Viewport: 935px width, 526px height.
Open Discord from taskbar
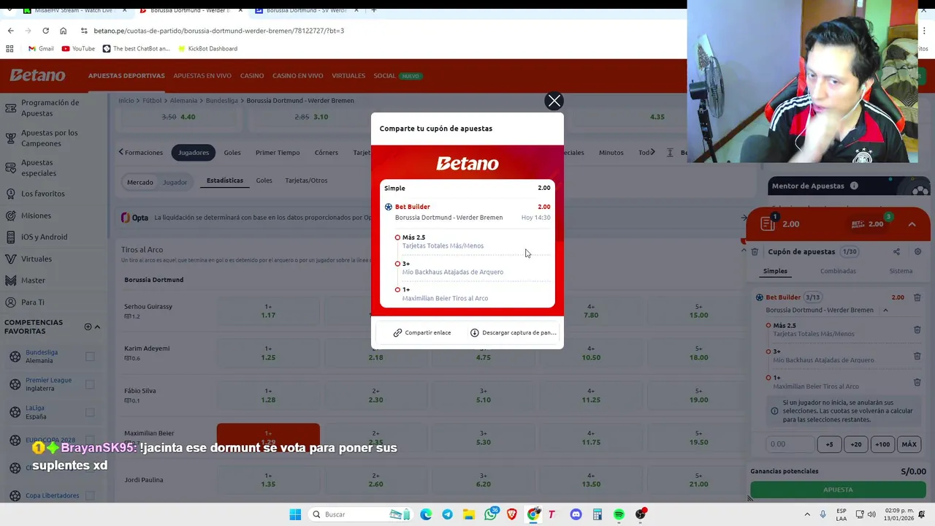(x=576, y=514)
